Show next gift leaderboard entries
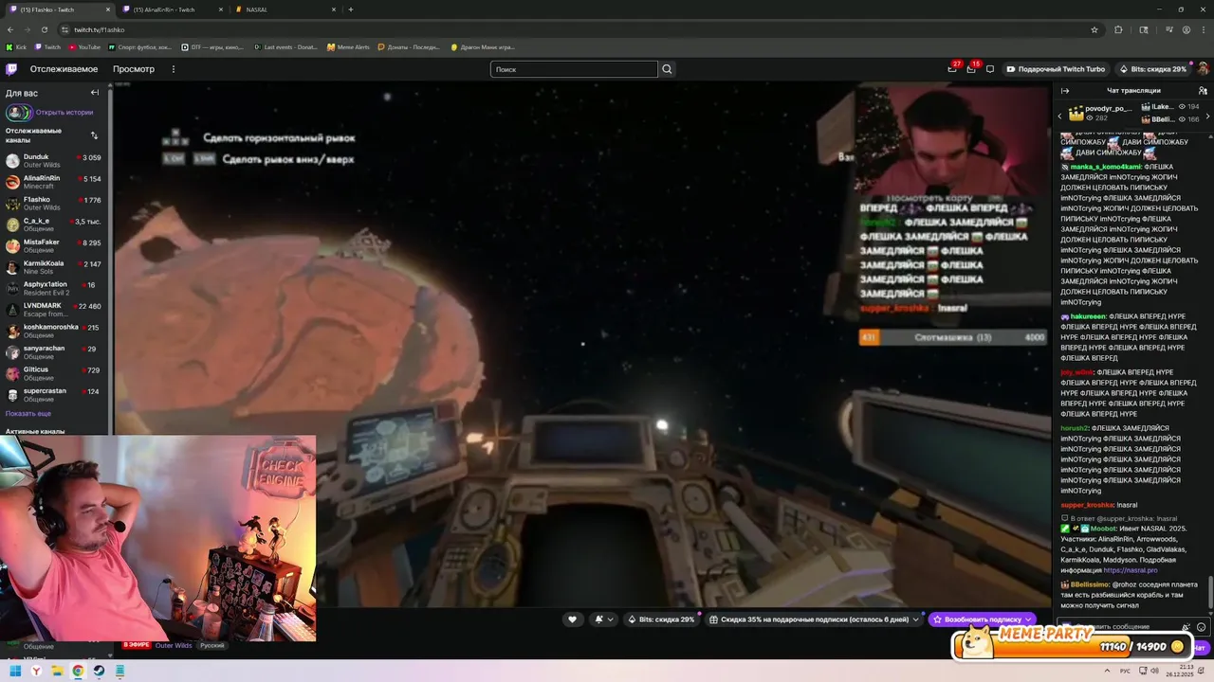The height and width of the screenshot is (682, 1214). (x=1208, y=116)
